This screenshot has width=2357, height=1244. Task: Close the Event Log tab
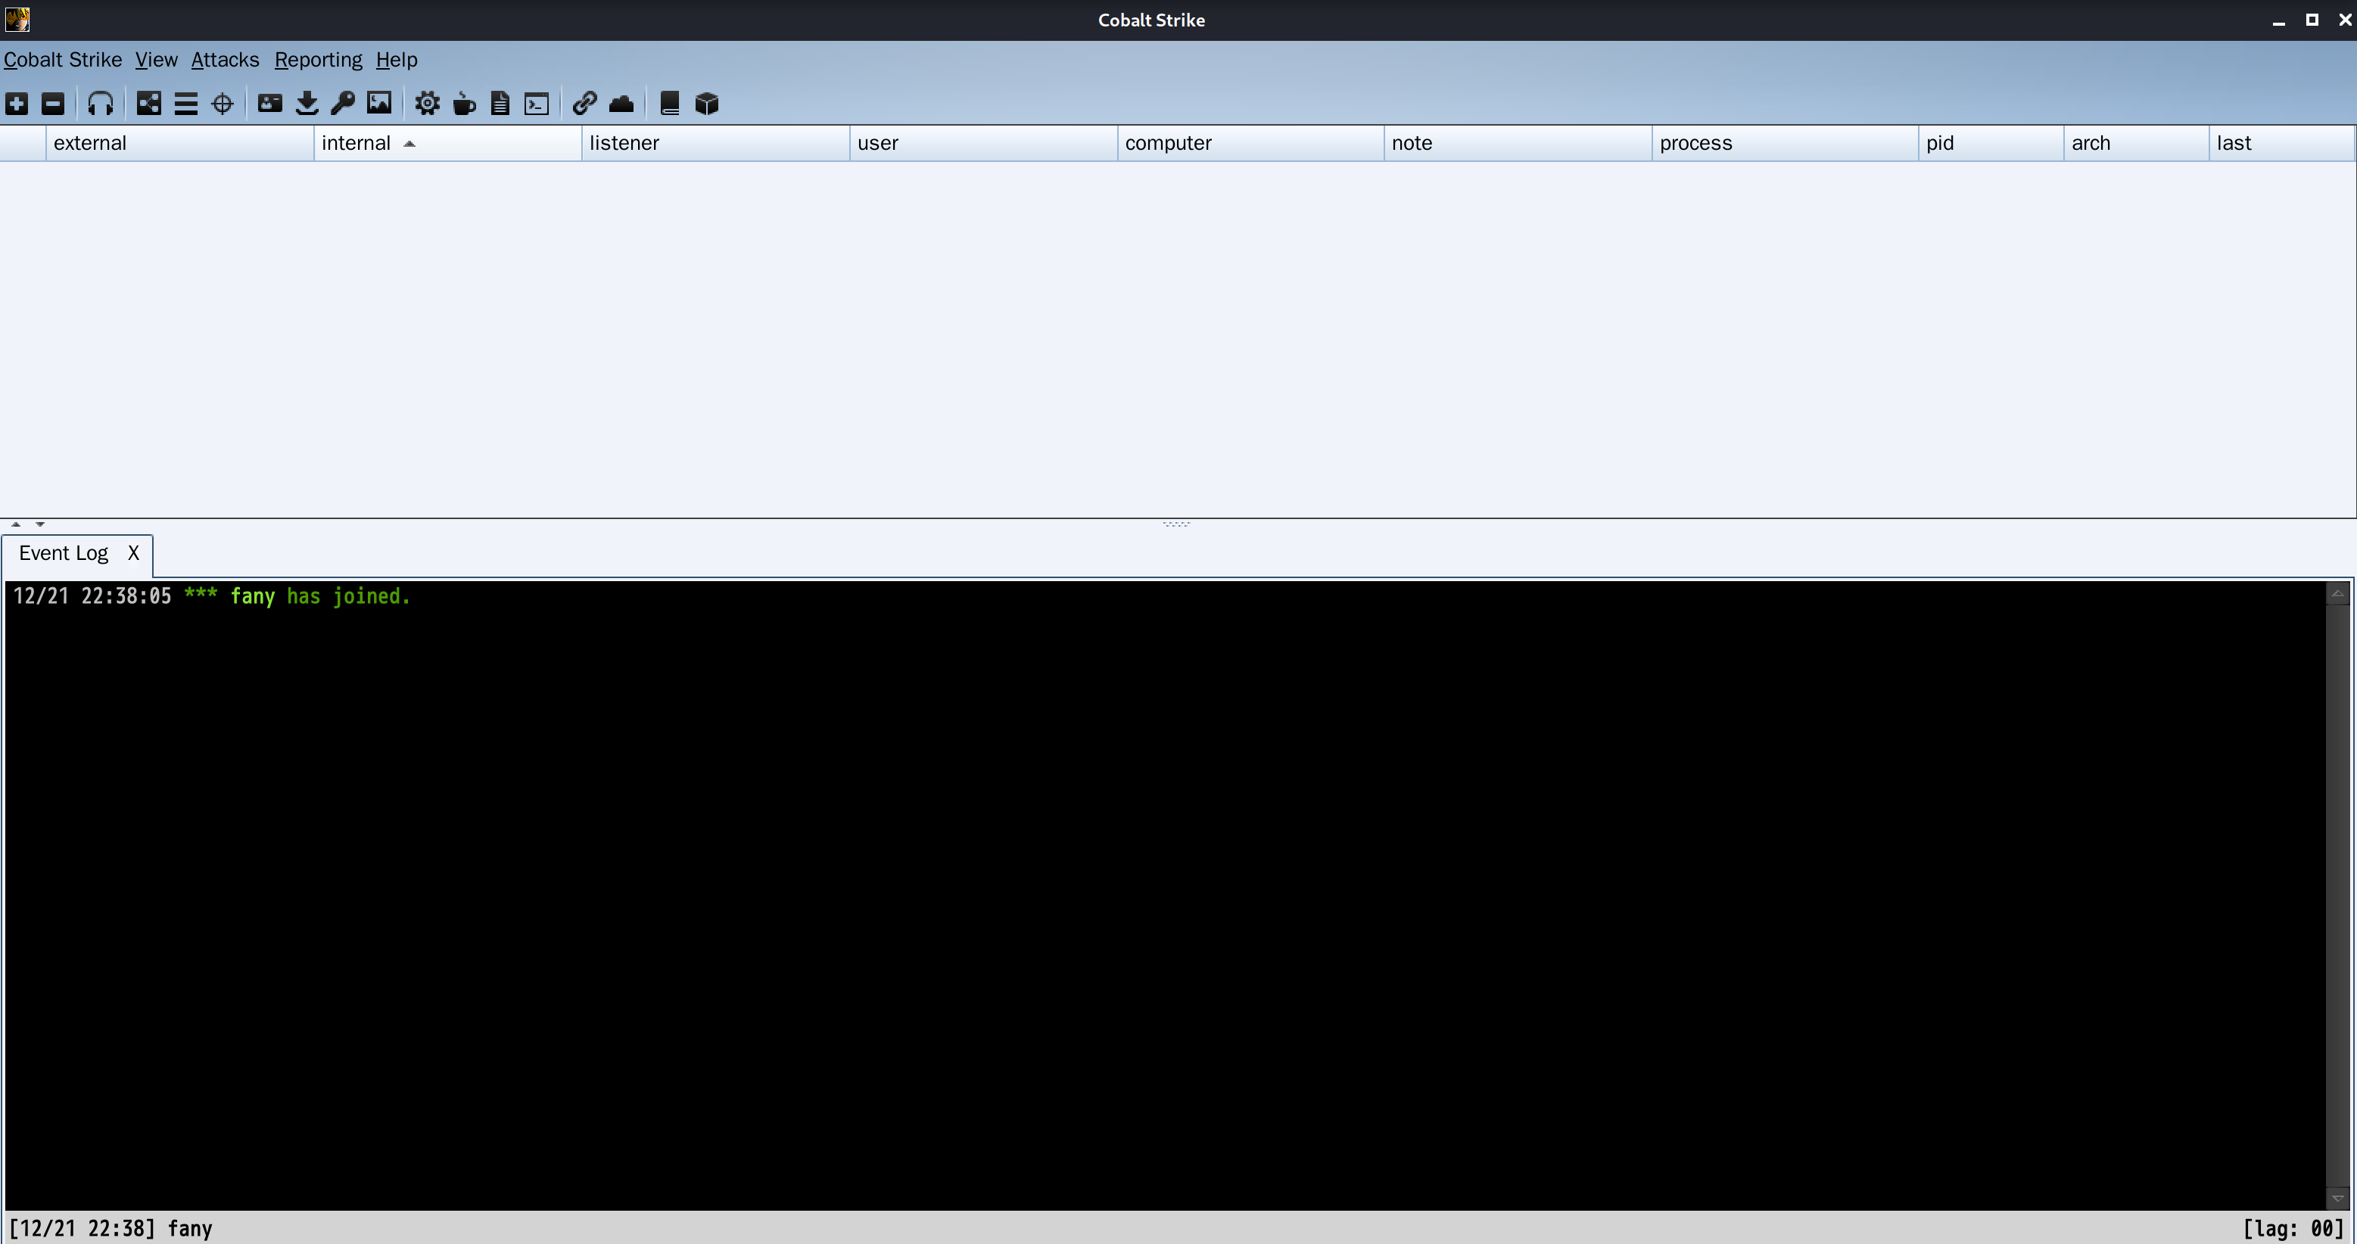coord(133,553)
